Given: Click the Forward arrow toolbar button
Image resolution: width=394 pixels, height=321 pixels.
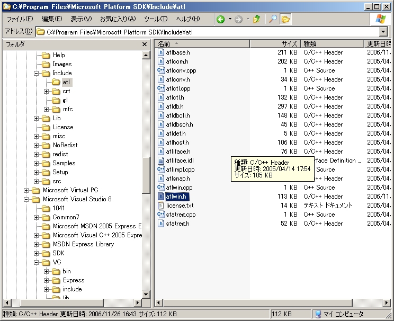Looking at the screenshot, I should pyautogui.click(x=238, y=19).
